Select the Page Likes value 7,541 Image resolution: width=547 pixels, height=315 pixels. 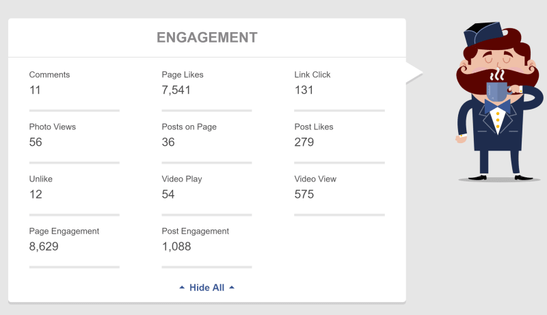tap(176, 90)
